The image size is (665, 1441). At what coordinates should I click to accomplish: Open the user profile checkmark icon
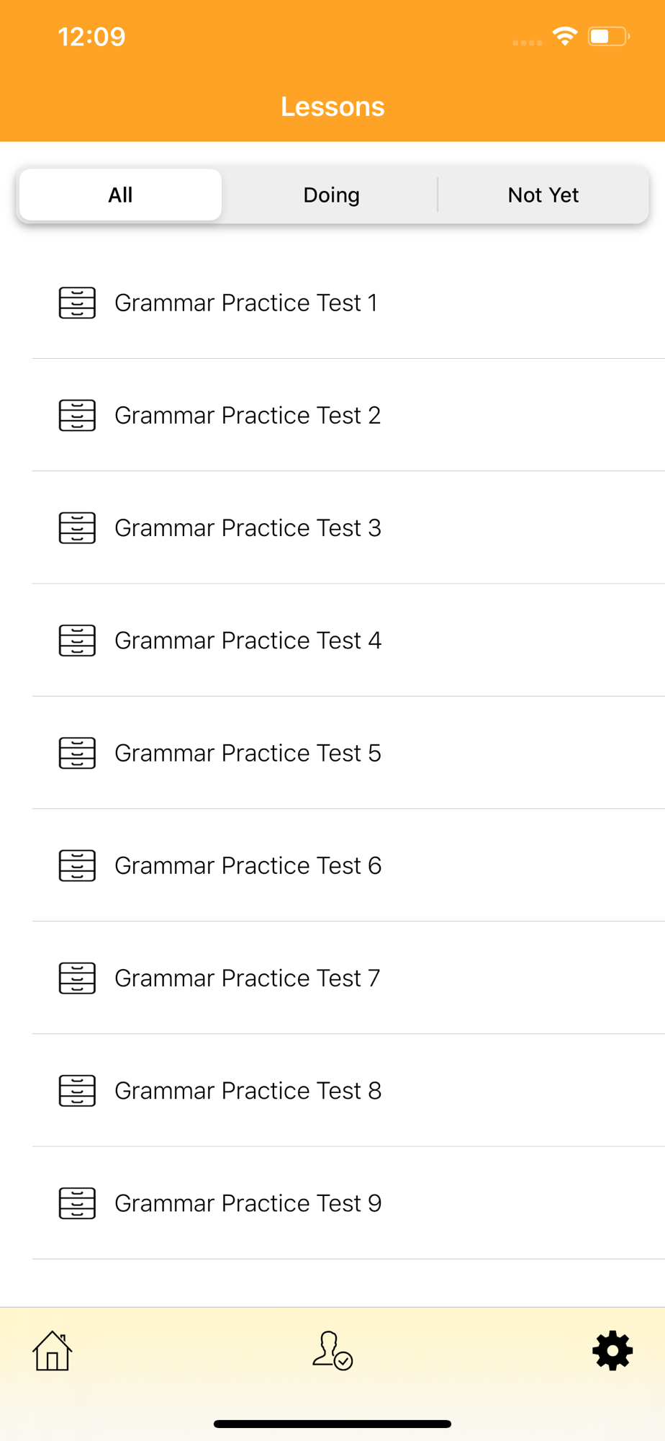coord(332,1350)
